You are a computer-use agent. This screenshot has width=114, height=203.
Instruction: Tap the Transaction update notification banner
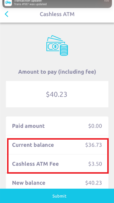point(57,4)
